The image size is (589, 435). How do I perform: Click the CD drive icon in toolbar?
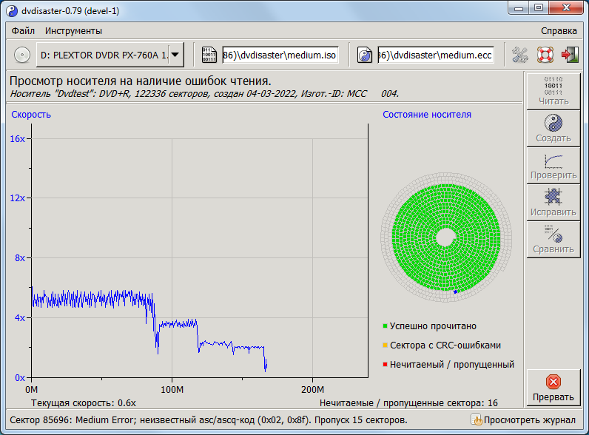point(21,55)
